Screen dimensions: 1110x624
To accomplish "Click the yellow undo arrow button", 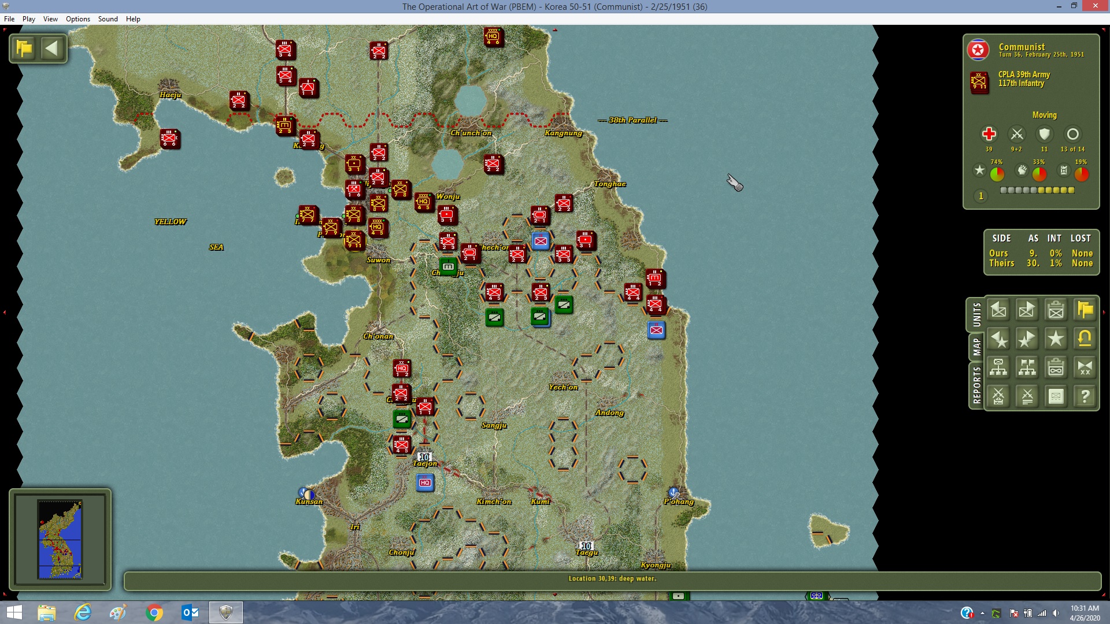I will [1085, 339].
